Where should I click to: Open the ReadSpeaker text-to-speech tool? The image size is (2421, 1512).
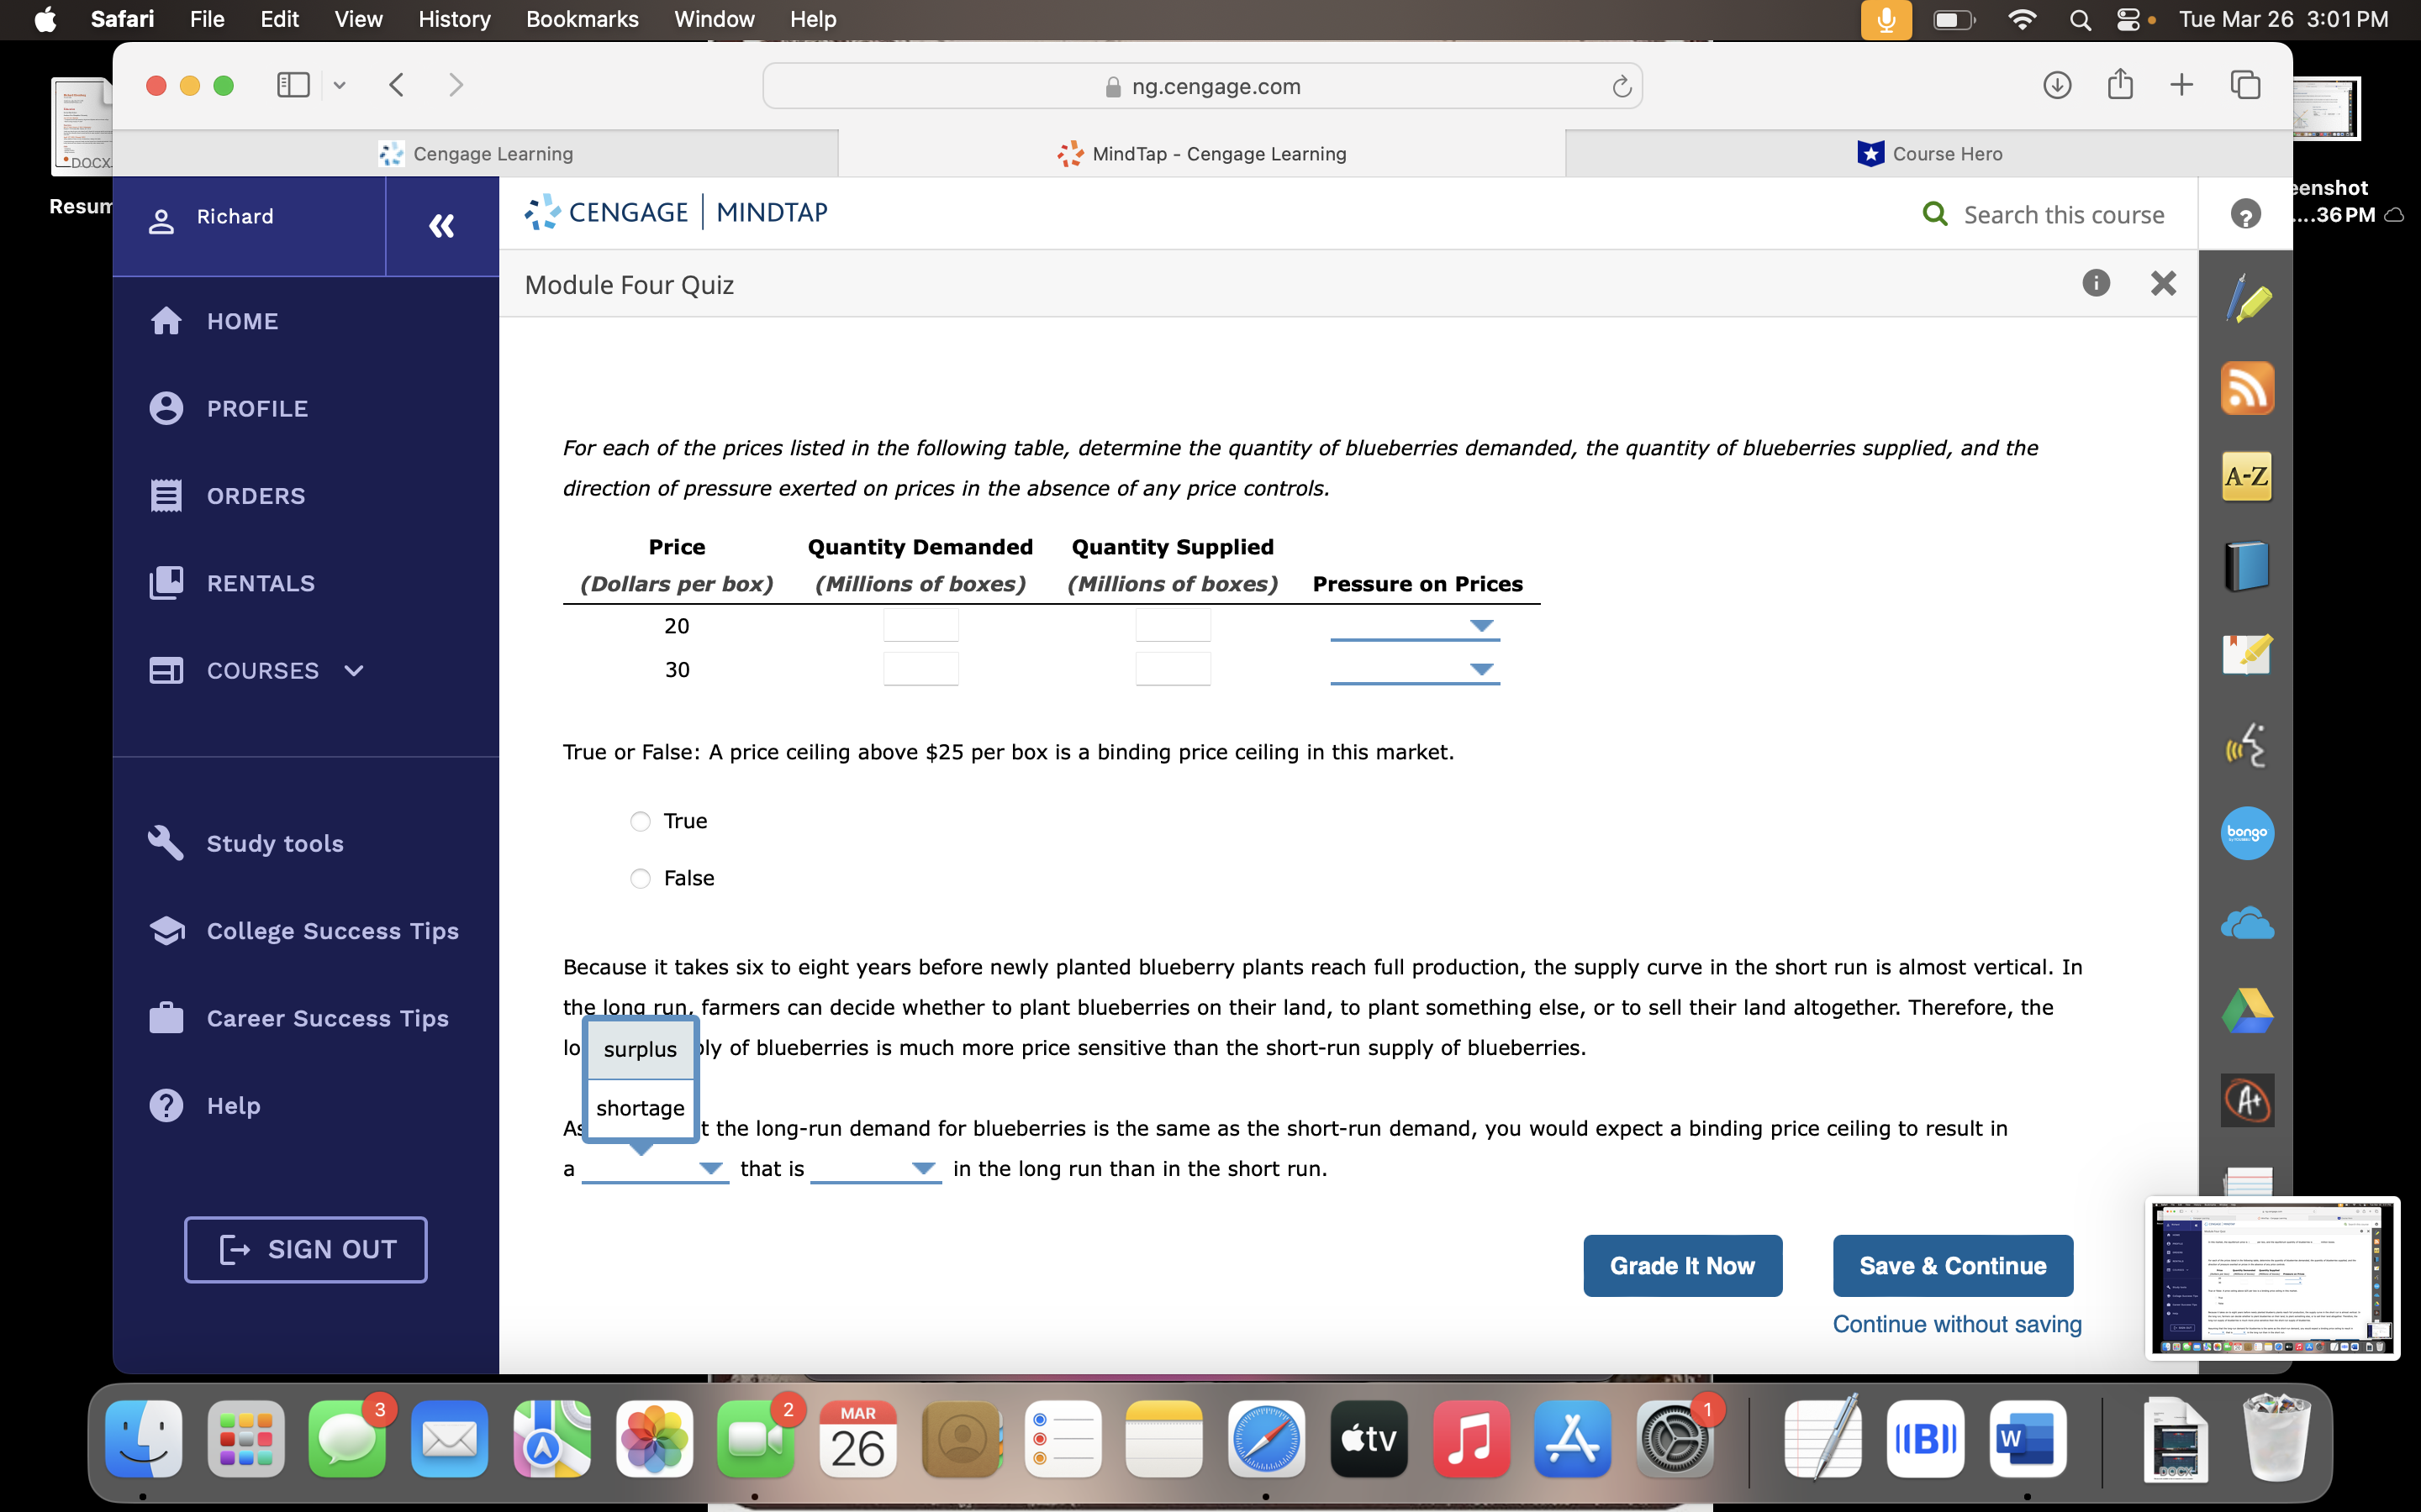tap(2247, 744)
